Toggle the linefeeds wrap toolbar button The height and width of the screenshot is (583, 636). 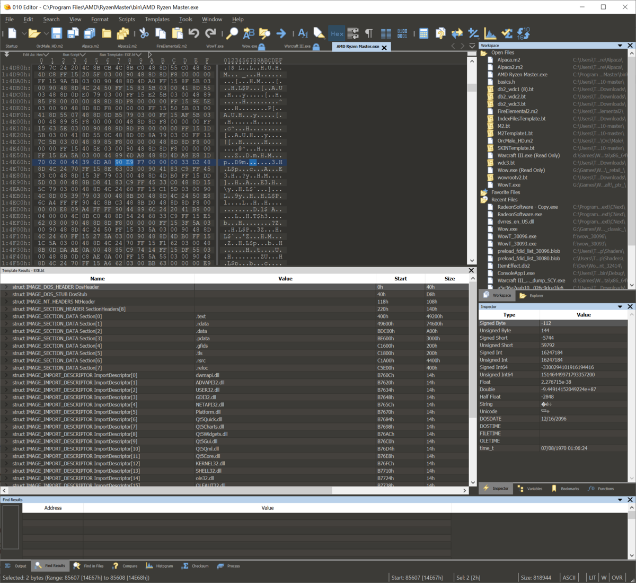click(353, 33)
